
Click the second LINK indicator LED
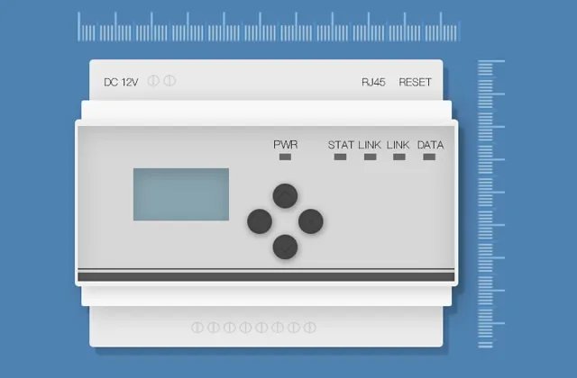click(398, 157)
